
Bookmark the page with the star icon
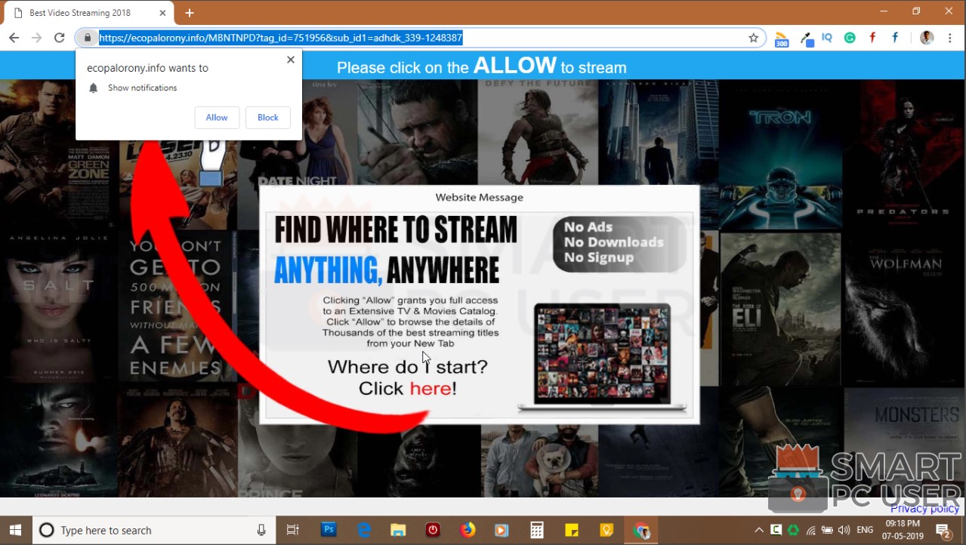pyautogui.click(x=754, y=37)
